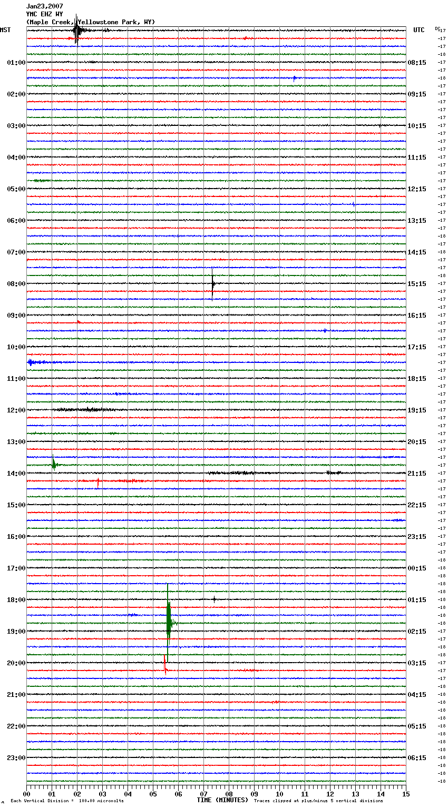Click the 02:15 UTC time label
This screenshot has height=808, width=448.
coord(417,632)
